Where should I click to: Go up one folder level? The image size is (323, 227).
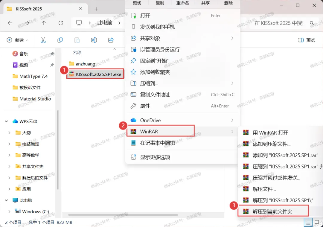coord(44,23)
